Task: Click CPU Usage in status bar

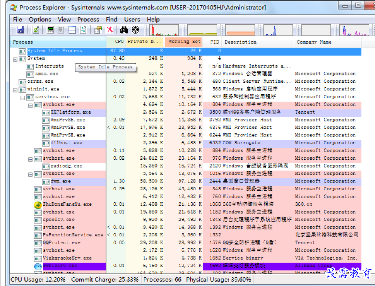Action: 38,280
